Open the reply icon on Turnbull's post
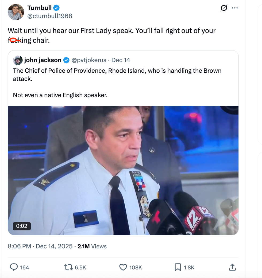The image size is (262, 278). click(x=14, y=267)
